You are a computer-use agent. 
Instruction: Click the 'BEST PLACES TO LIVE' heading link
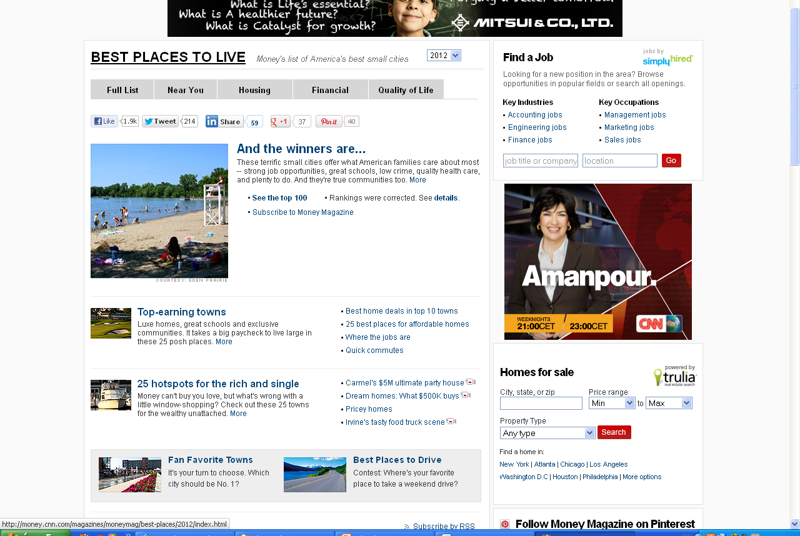168,57
